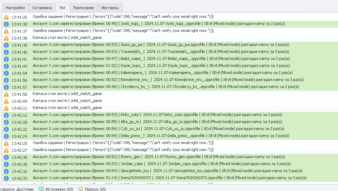Click warning icon at 13:42:11 row

coord(6,108)
